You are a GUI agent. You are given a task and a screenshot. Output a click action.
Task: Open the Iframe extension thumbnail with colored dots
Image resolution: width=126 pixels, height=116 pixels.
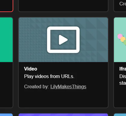tap(120, 40)
